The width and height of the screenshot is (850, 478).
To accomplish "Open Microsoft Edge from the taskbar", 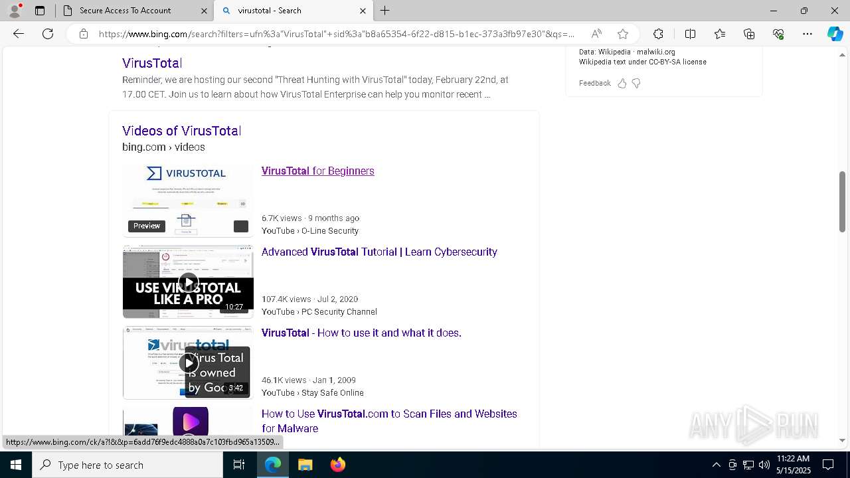I will click(x=273, y=465).
